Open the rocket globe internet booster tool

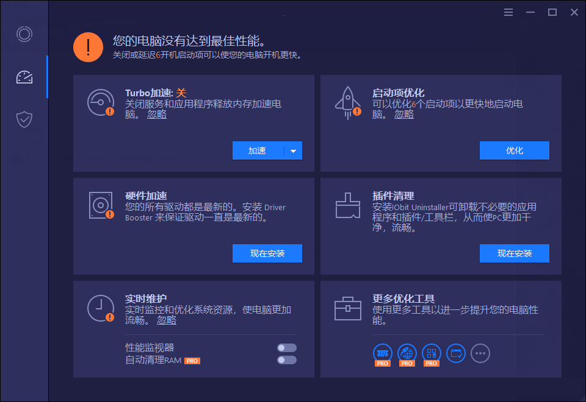[x=407, y=354]
